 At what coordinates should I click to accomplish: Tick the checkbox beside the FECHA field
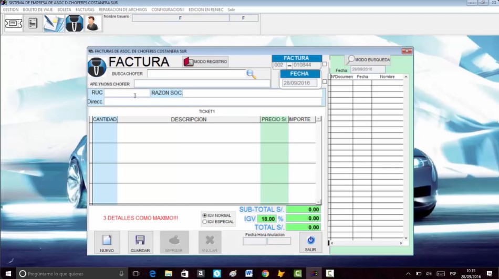(x=325, y=81)
